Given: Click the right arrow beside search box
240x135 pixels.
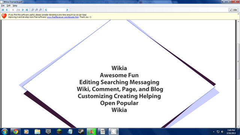Looking at the screenshot, I should click(67, 10).
